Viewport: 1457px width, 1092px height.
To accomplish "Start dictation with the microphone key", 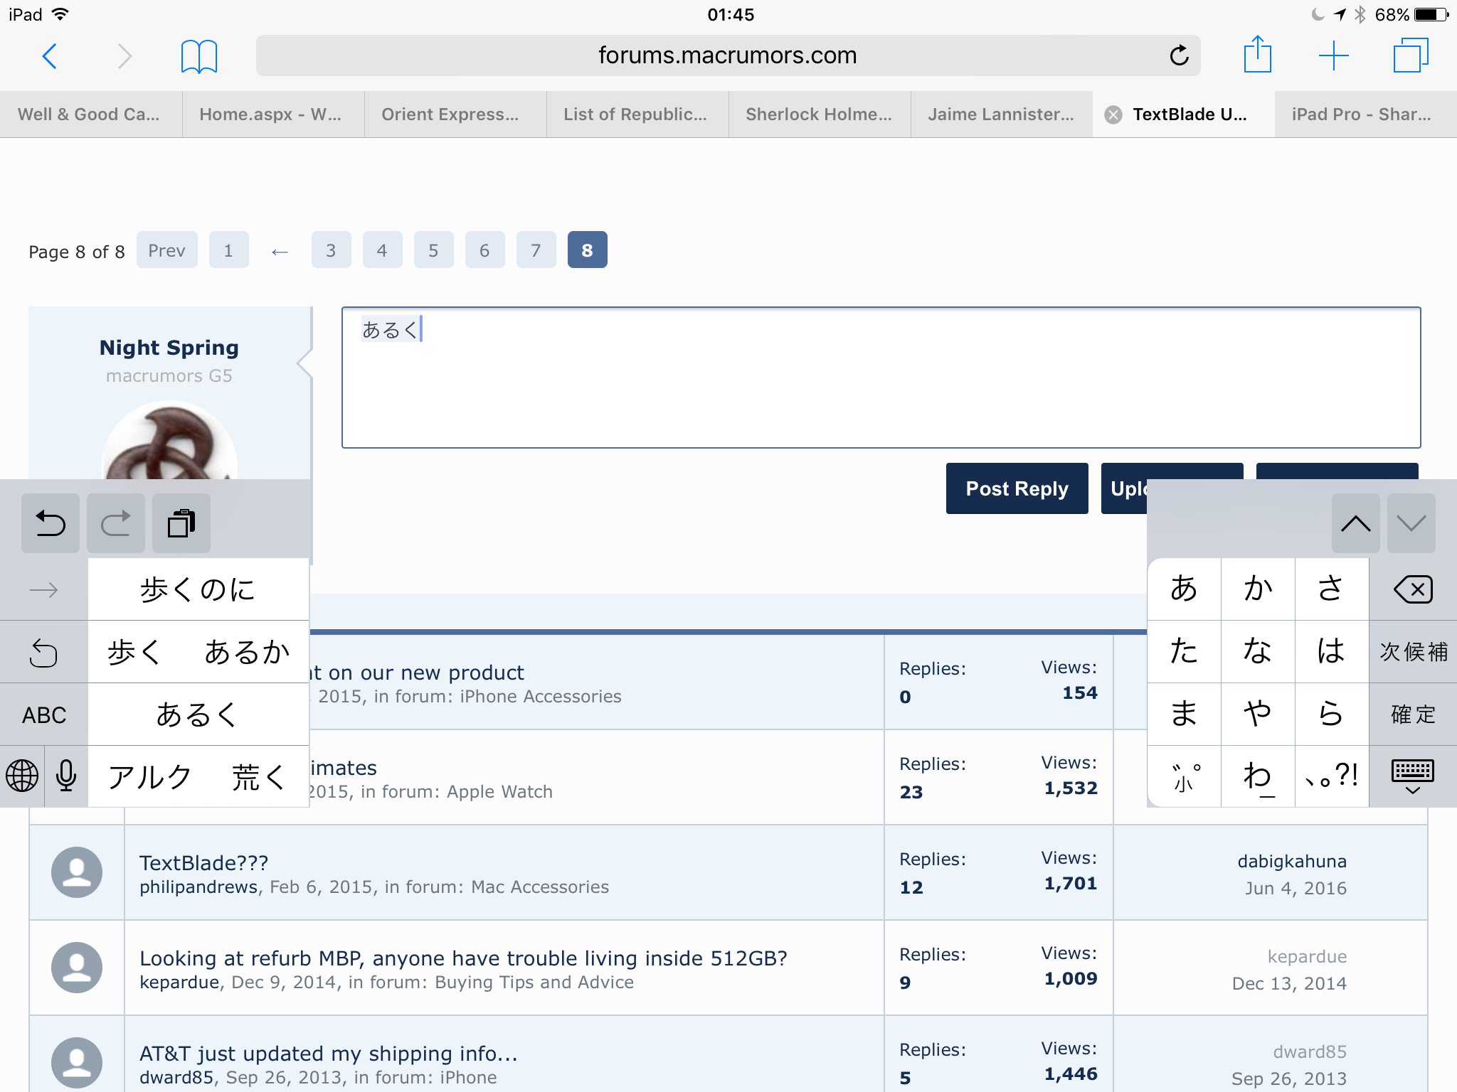I will (x=66, y=776).
